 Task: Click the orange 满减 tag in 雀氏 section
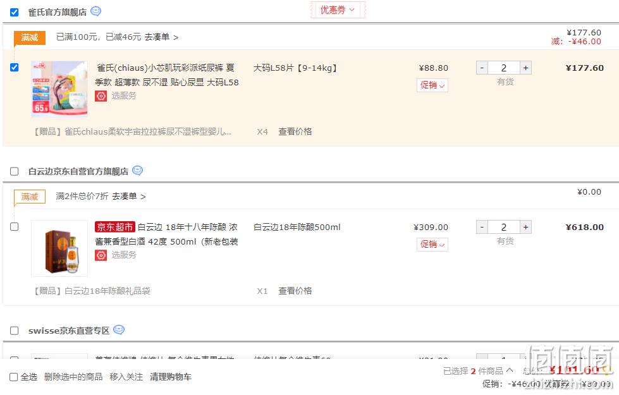pyautogui.click(x=30, y=37)
